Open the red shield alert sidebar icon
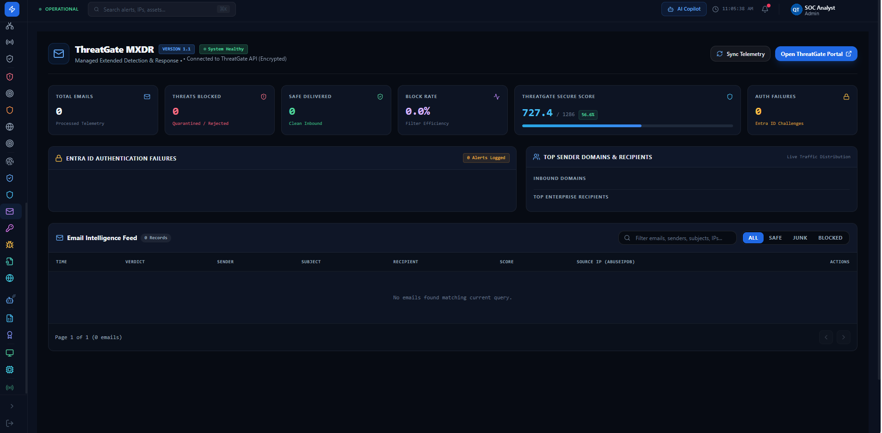This screenshot has width=882, height=433. coord(10,77)
